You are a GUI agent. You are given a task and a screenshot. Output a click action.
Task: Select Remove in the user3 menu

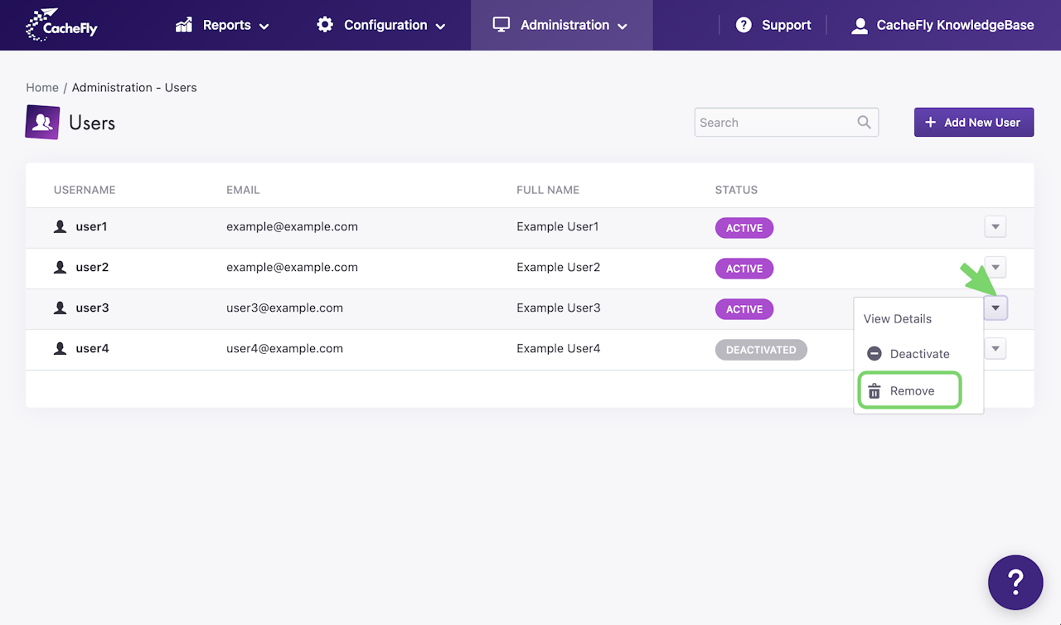[x=911, y=391]
